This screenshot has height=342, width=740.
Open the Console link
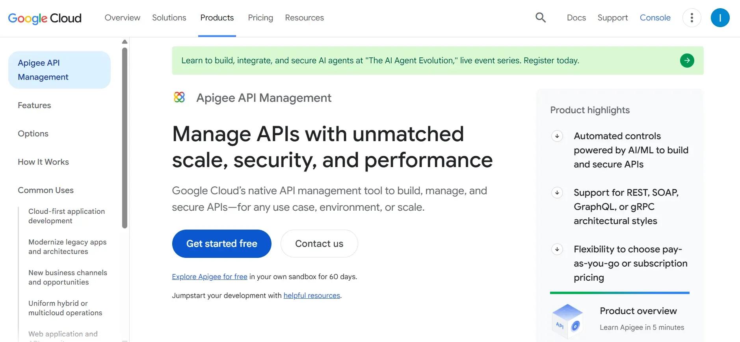tap(655, 18)
